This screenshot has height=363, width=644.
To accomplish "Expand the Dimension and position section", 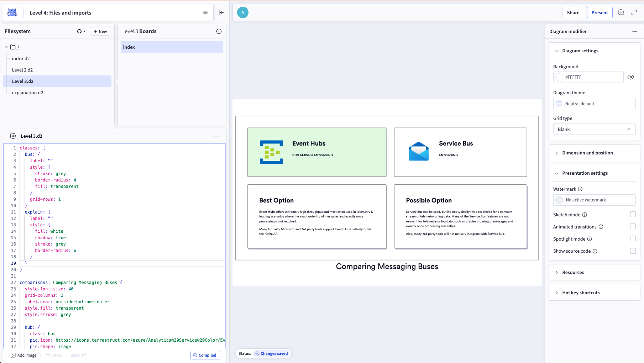I will 587,153.
